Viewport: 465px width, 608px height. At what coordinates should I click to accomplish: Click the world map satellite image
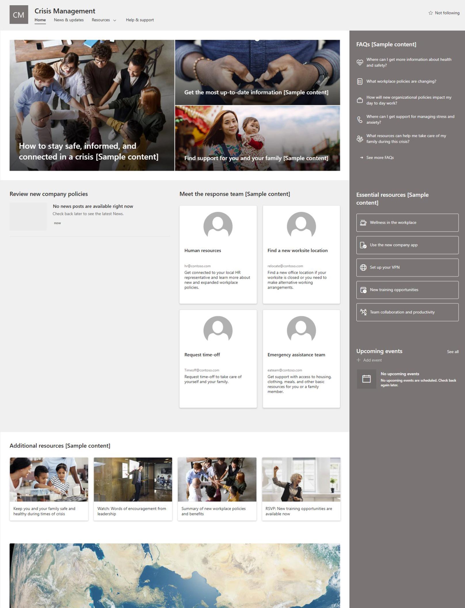coord(175,575)
